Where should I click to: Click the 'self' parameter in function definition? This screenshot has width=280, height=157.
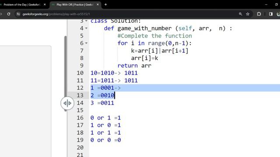pos(185,28)
